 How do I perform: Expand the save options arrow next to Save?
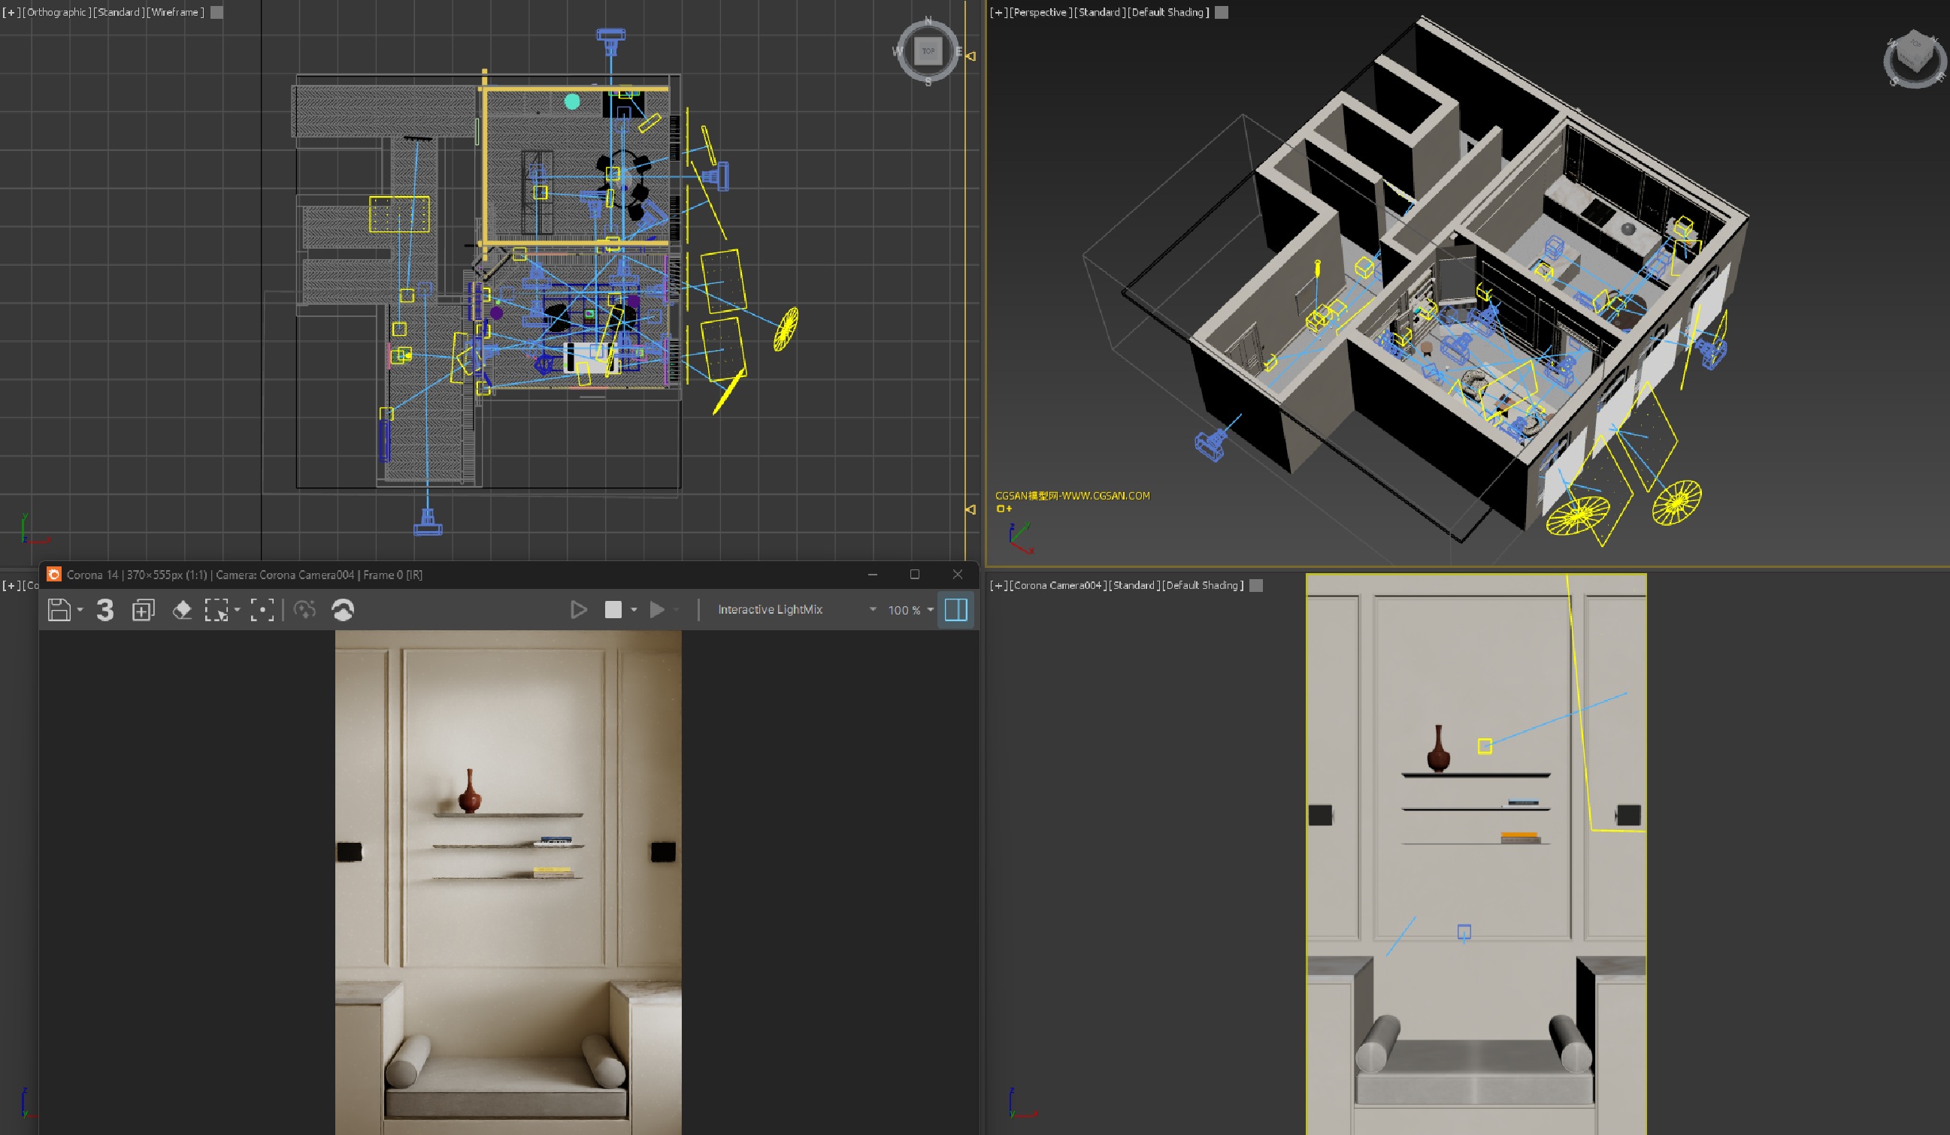point(80,610)
